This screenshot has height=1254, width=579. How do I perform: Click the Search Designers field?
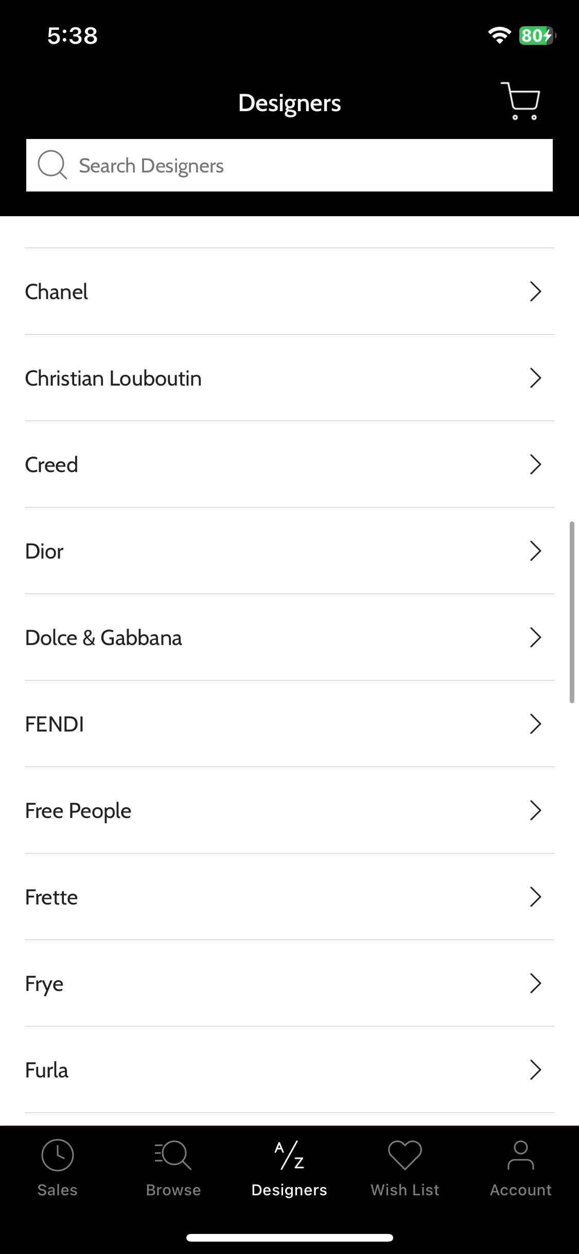[x=289, y=165]
